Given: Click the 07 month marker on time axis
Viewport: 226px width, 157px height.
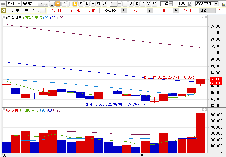Looking at the screenshot, I should (x=143, y=155).
